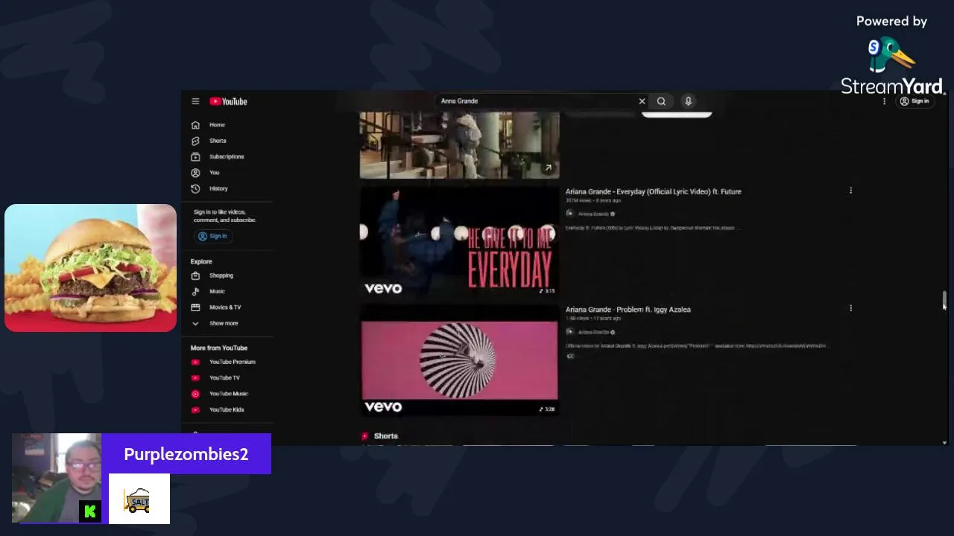Click the History clock icon

pos(195,188)
